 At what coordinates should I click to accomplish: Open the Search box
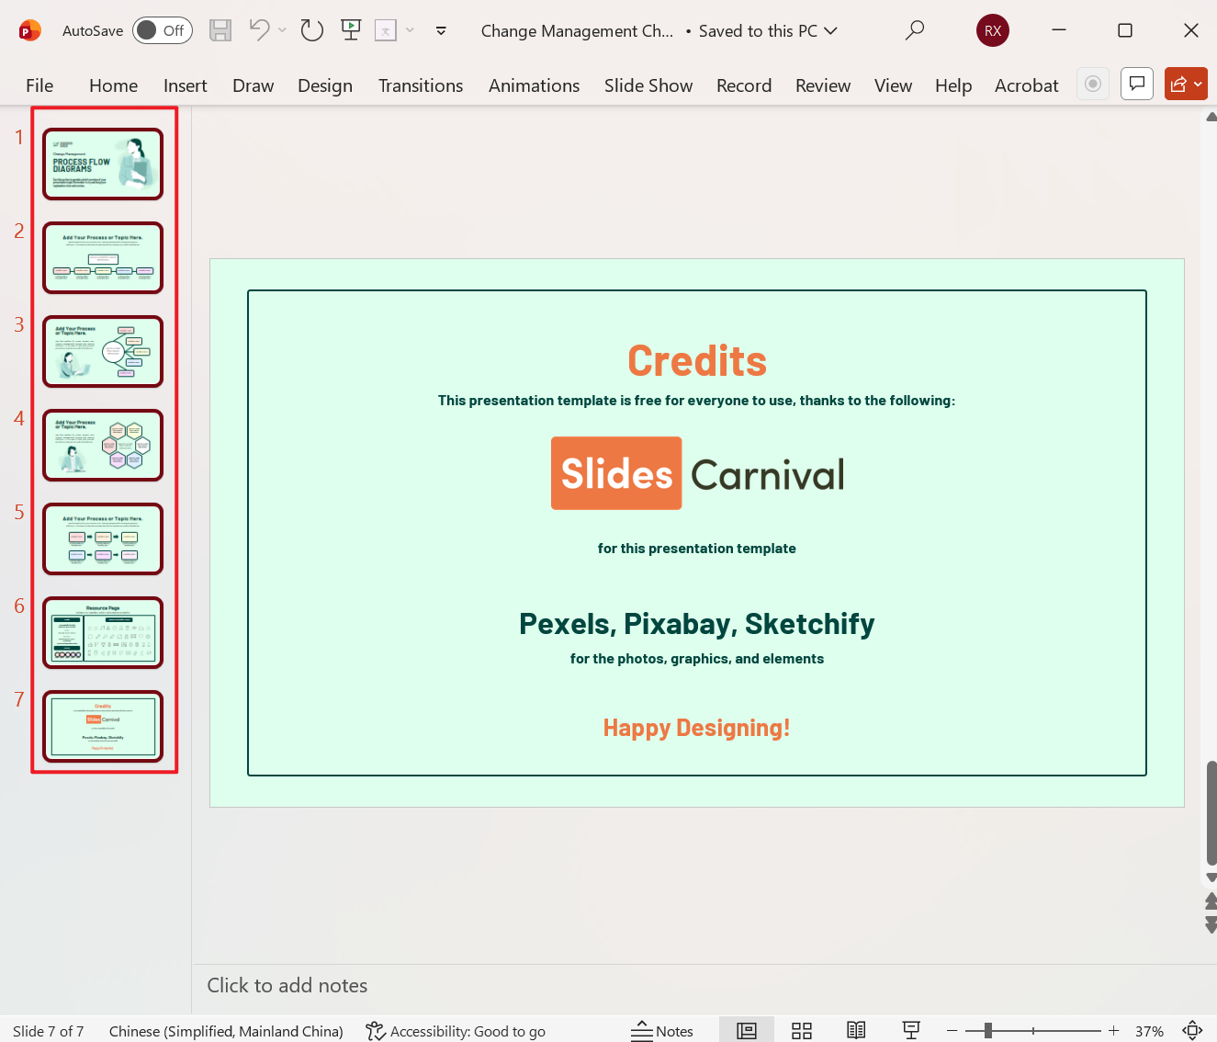point(914,30)
